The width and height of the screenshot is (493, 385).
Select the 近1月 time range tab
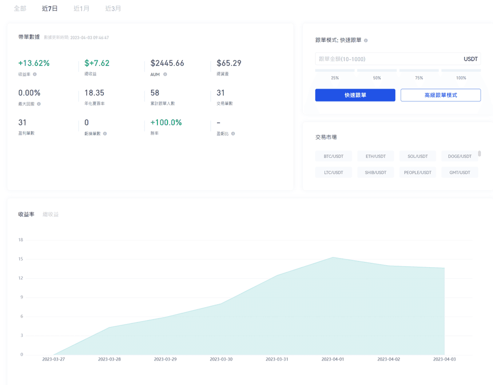[81, 9]
